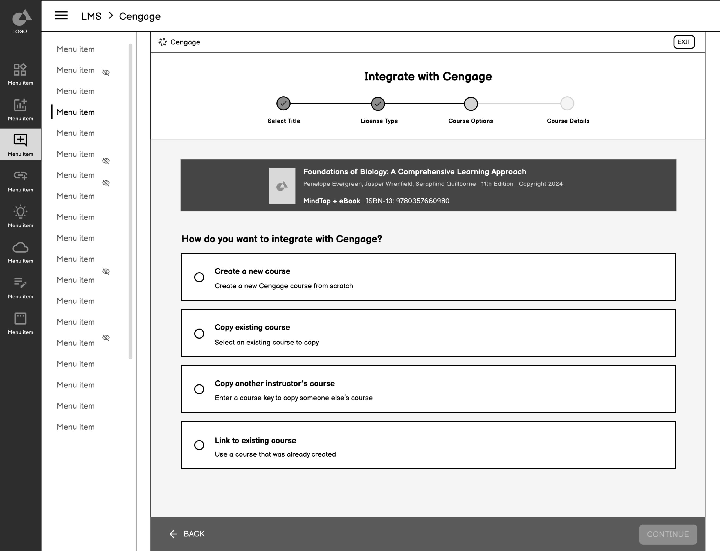Open the edit-note pencil icon in sidebar
This screenshot has width=720, height=551.
pos(20,283)
